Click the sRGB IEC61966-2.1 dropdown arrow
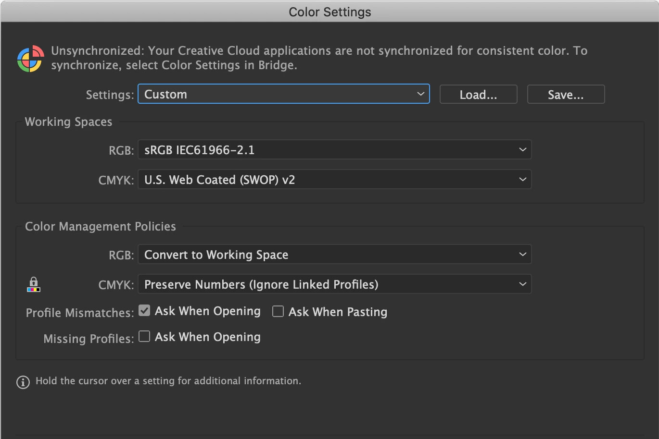 pos(522,150)
